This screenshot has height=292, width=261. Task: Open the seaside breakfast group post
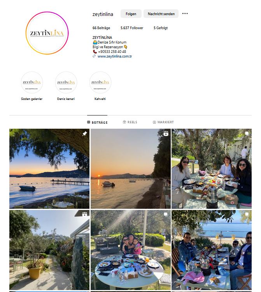coord(212,250)
